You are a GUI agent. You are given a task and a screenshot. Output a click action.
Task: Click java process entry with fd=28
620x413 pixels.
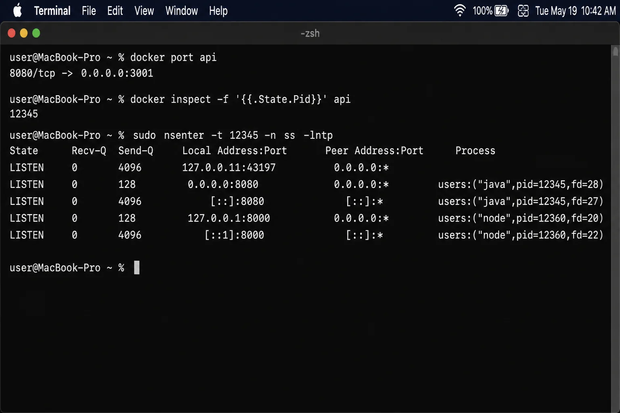(x=521, y=185)
